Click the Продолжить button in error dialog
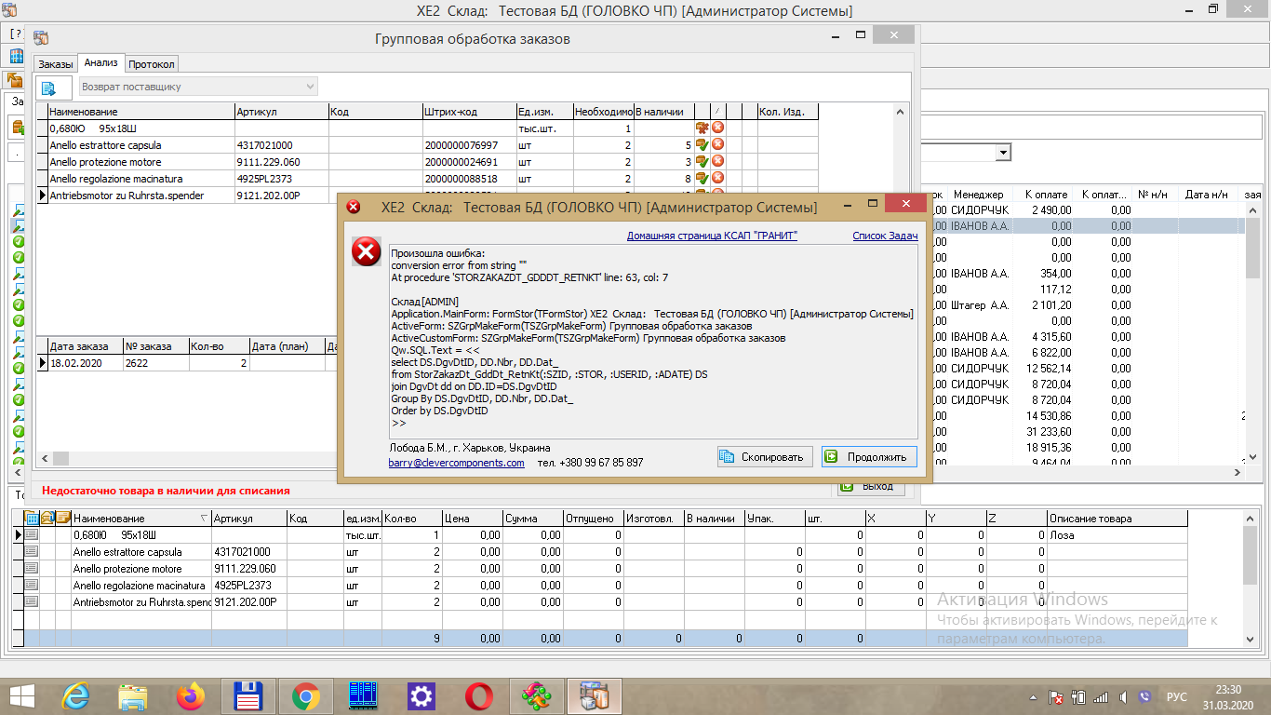The width and height of the screenshot is (1271, 715). 870,457
